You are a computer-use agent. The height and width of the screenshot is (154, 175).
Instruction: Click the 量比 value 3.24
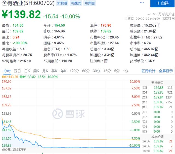pyautogui.click(x=16, y=37)
